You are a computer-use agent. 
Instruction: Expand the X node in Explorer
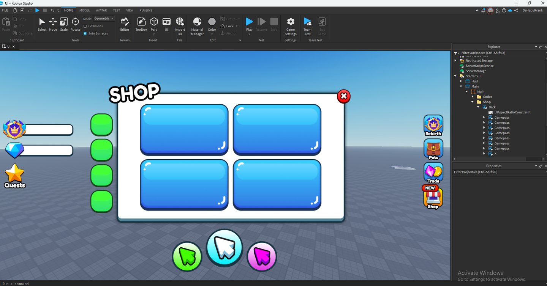pos(484,154)
